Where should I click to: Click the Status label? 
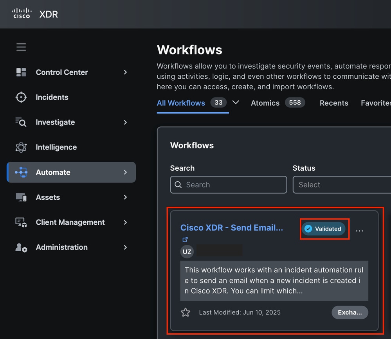coord(304,168)
